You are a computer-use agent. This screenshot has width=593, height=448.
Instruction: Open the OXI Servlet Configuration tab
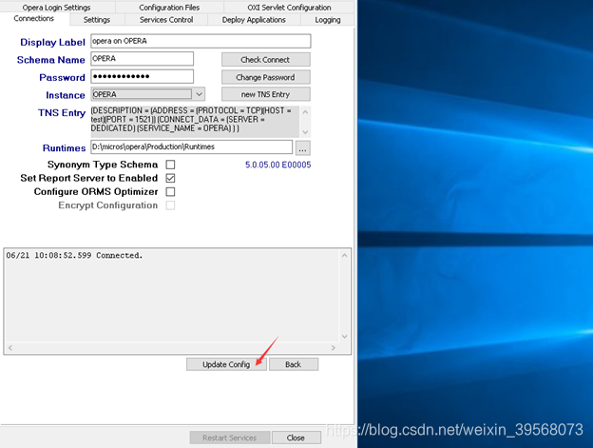click(x=289, y=8)
